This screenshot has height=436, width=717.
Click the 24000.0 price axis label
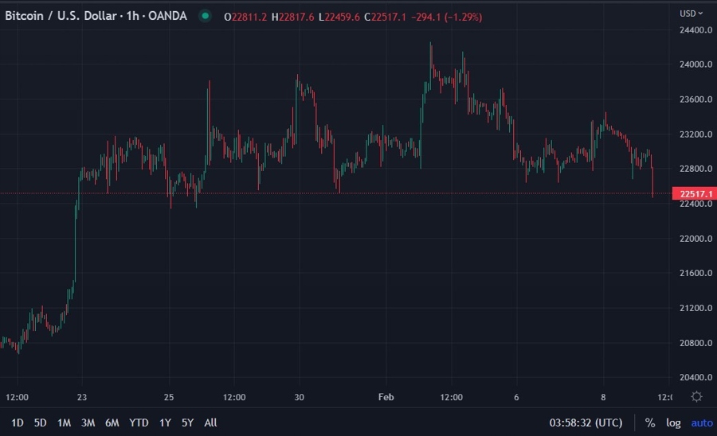coord(696,64)
